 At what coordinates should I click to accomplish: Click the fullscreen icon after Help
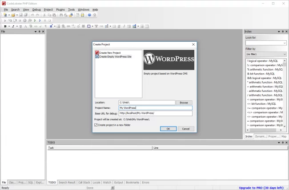tap(95, 15)
